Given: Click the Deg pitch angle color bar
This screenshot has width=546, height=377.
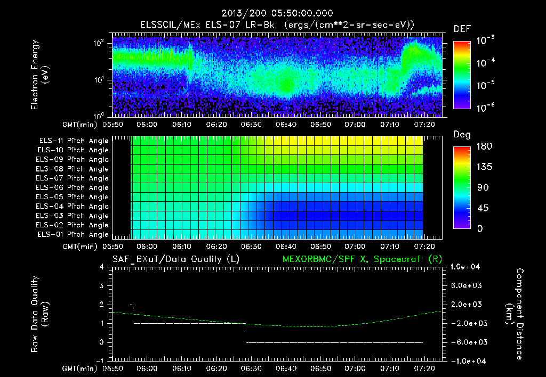Looking at the screenshot, I should pos(462,187).
